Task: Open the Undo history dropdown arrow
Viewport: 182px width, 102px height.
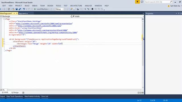Action: click(26, 9)
